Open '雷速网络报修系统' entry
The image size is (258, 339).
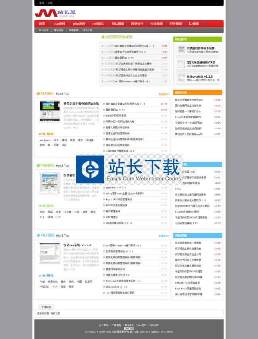pos(115,269)
